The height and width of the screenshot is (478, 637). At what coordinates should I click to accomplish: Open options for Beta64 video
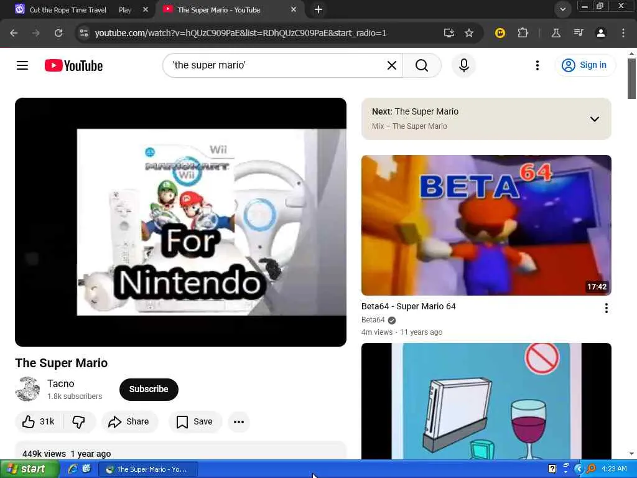(x=606, y=308)
